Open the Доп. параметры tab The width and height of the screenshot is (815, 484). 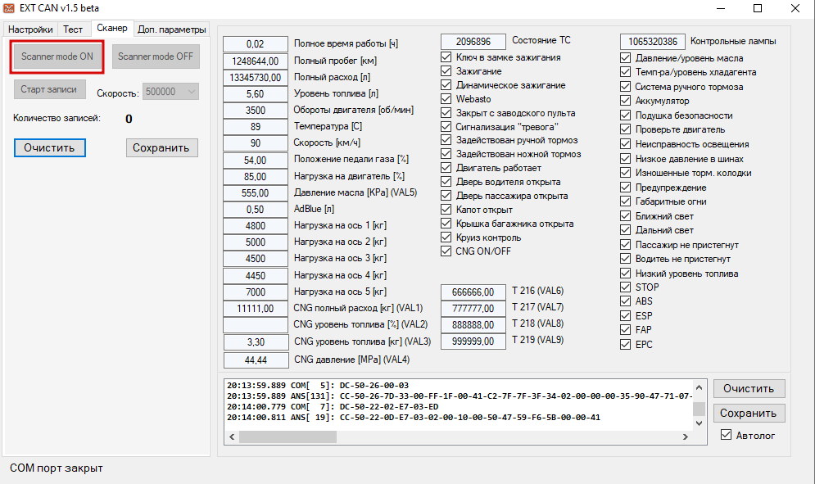click(172, 29)
